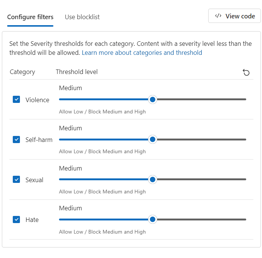This screenshot has width=262, height=258.
Task: Open the Learn more about categories link
Action: 142,53
